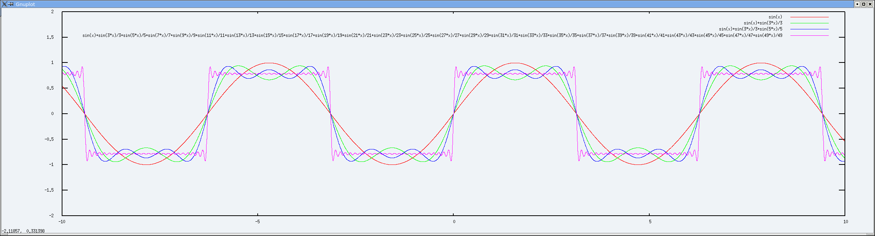This screenshot has height=236, width=875.
Task: Click the x-axis tick label 0
Action: [454, 221]
